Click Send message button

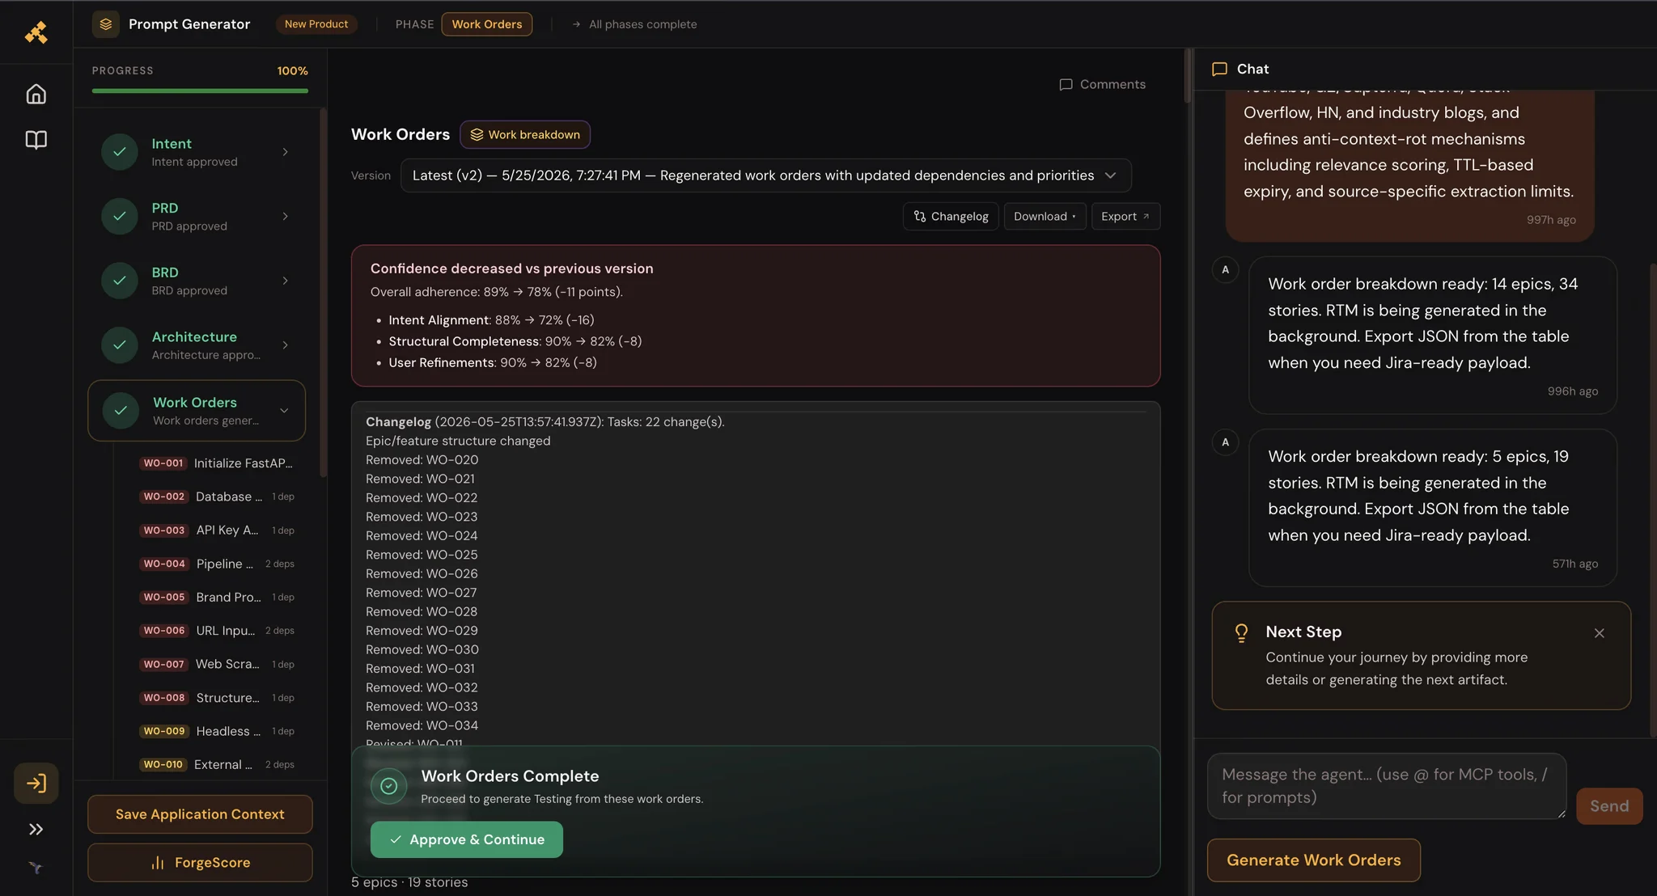[1609, 806]
